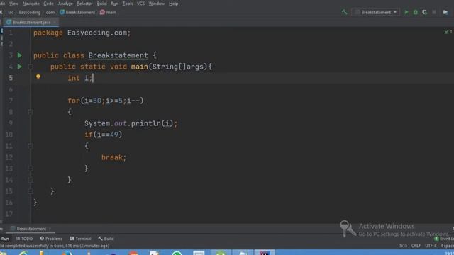Open Project Structure icon at toolbar end
454x255 pixels.
(x=445, y=12)
